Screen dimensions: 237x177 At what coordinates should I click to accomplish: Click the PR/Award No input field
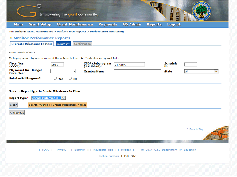pos(63,71)
